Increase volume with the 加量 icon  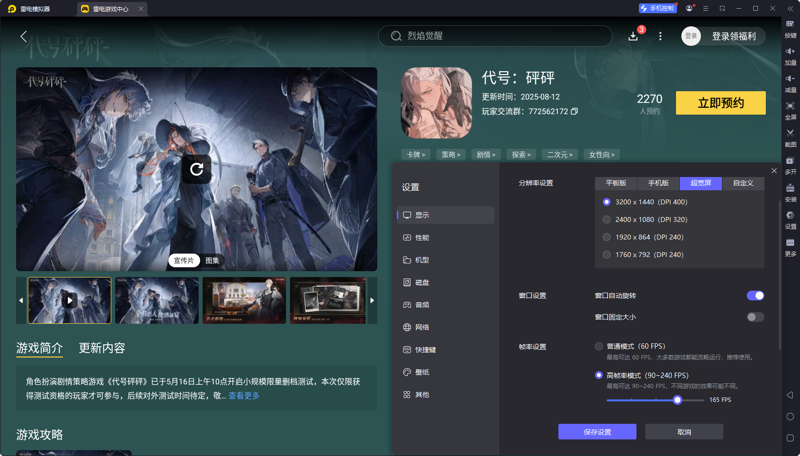pos(791,56)
